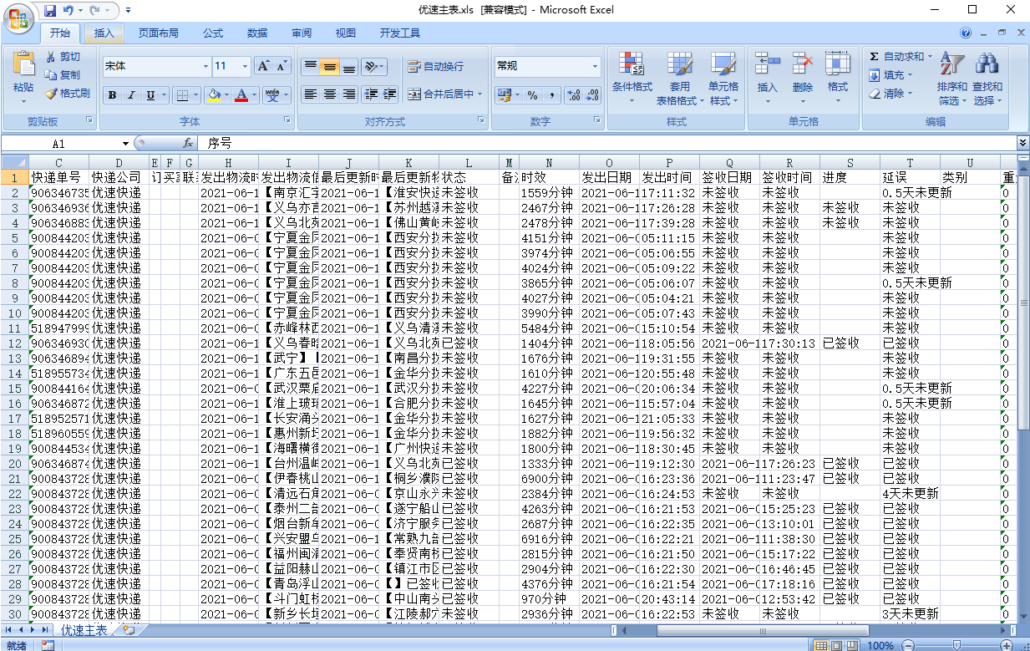Open number format dropdown 常规
This screenshot has height=651, width=1030.
[596, 66]
